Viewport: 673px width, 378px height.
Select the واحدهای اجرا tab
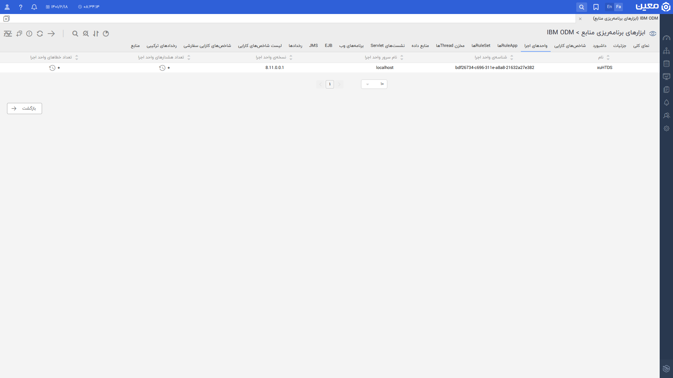(x=536, y=46)
